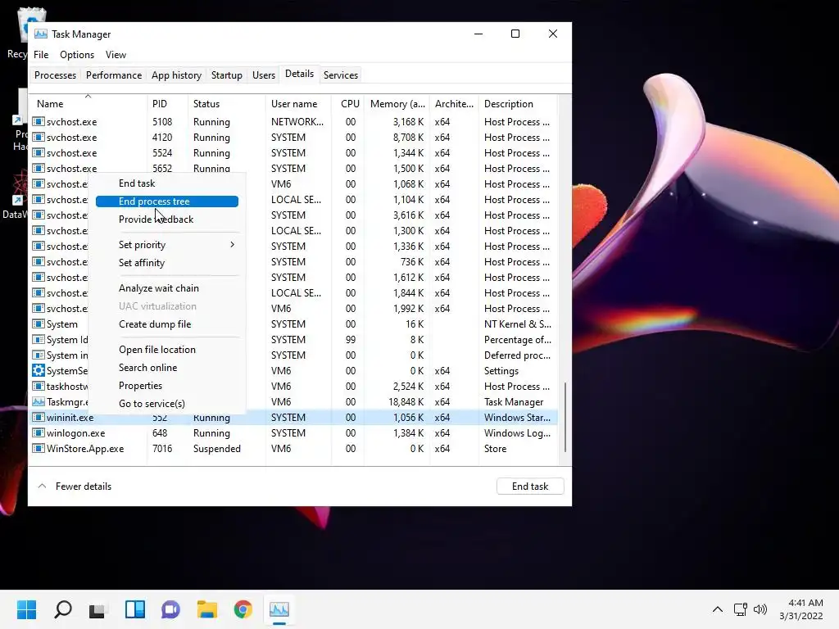Click the Suspended status cell
Image resolution: width=839 pixels, height=629 pixels.
216,448
